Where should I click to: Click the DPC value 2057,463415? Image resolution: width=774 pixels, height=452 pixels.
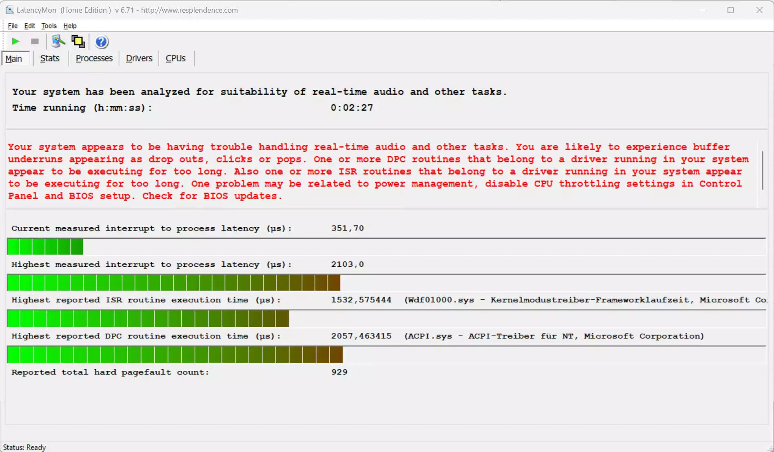[361, 336]
